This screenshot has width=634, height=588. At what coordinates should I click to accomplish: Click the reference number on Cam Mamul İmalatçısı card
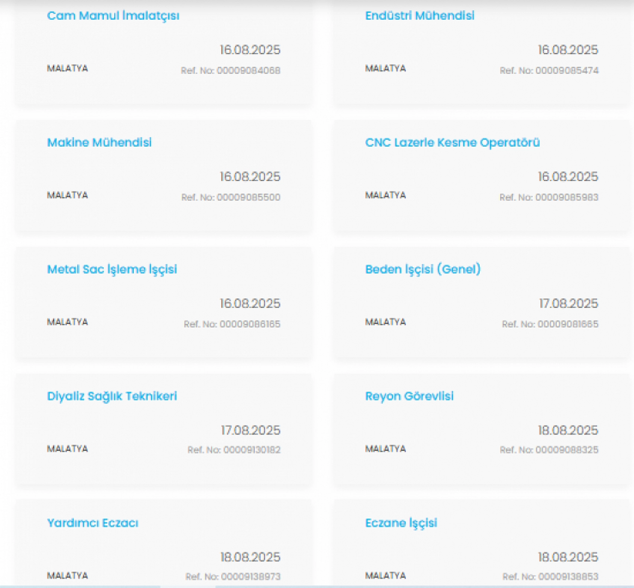tap(231, 70)
